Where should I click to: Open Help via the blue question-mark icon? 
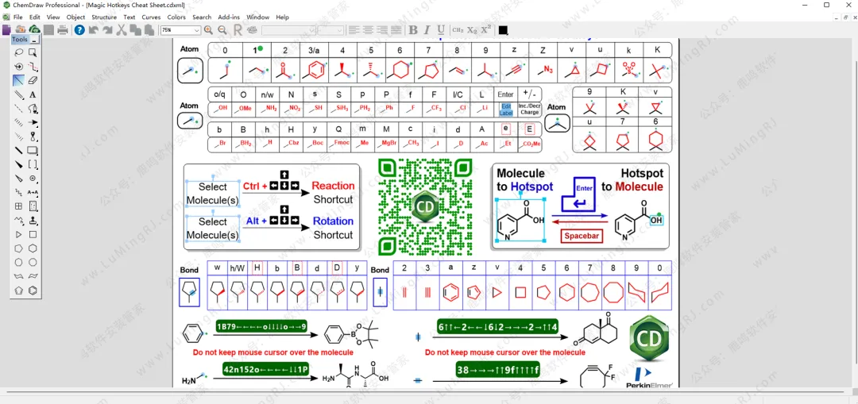coord(79,30)
